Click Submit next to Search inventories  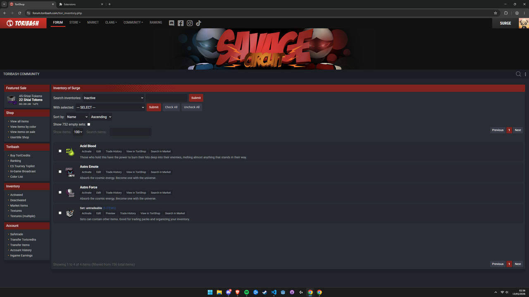196,98
